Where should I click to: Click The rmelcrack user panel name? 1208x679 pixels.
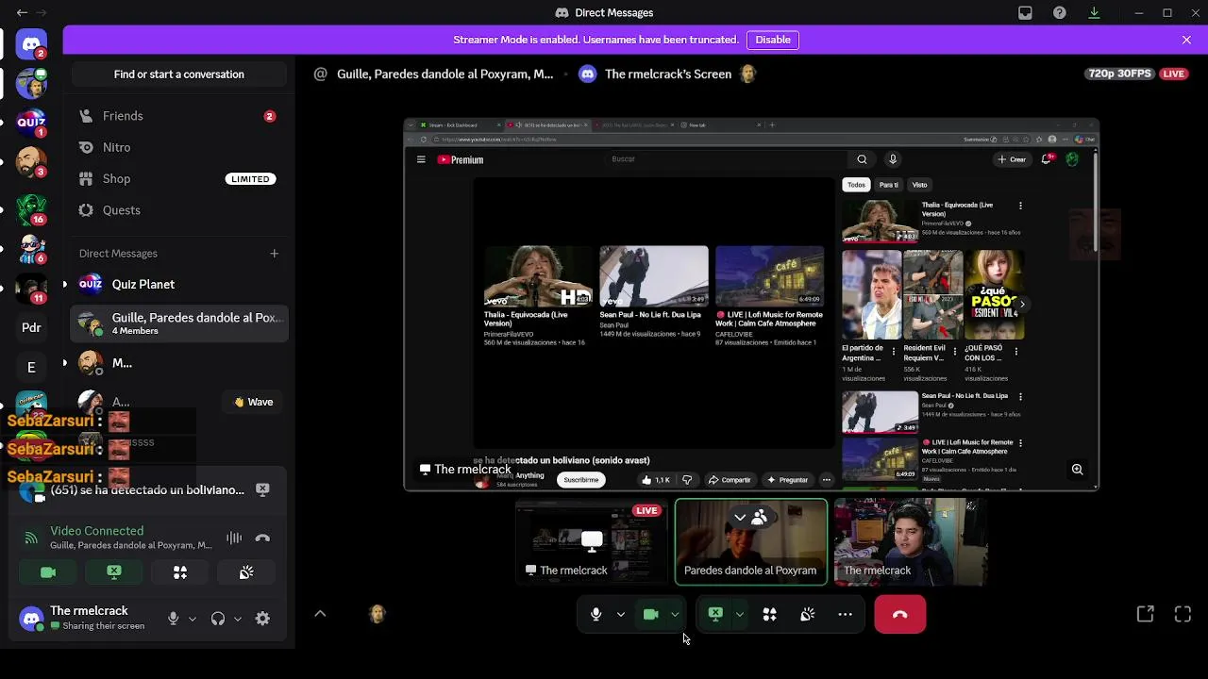click(89, 611)
